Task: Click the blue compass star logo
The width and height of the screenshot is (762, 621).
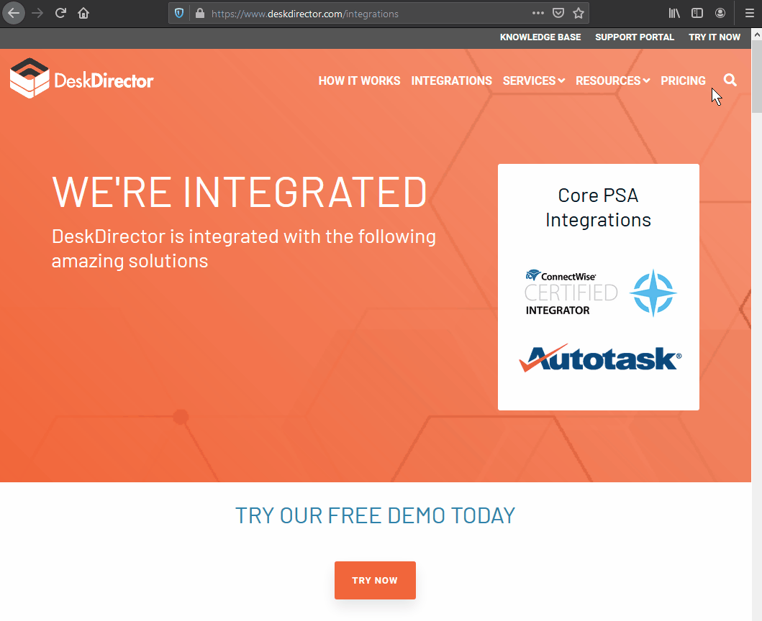Action: tap(653, 293)
